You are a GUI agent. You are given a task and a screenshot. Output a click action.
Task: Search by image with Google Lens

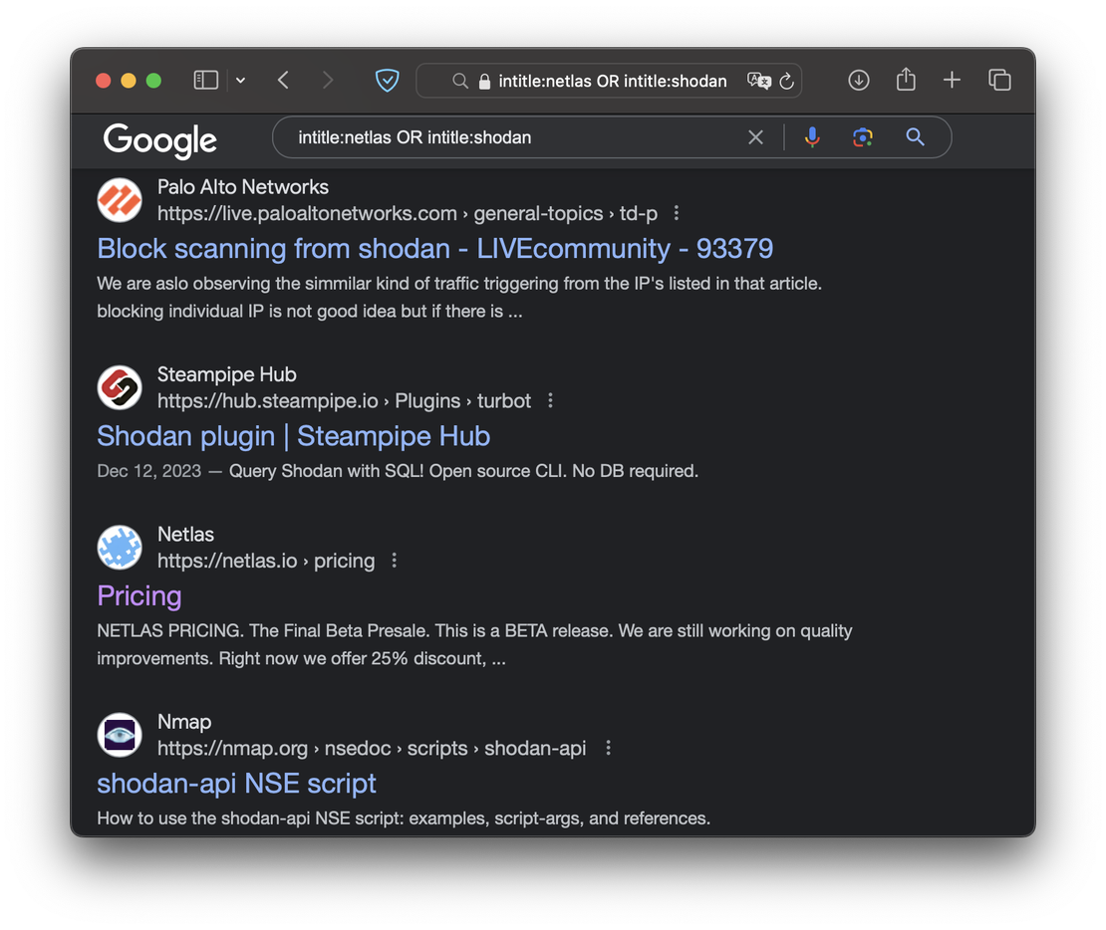(863, 137)
